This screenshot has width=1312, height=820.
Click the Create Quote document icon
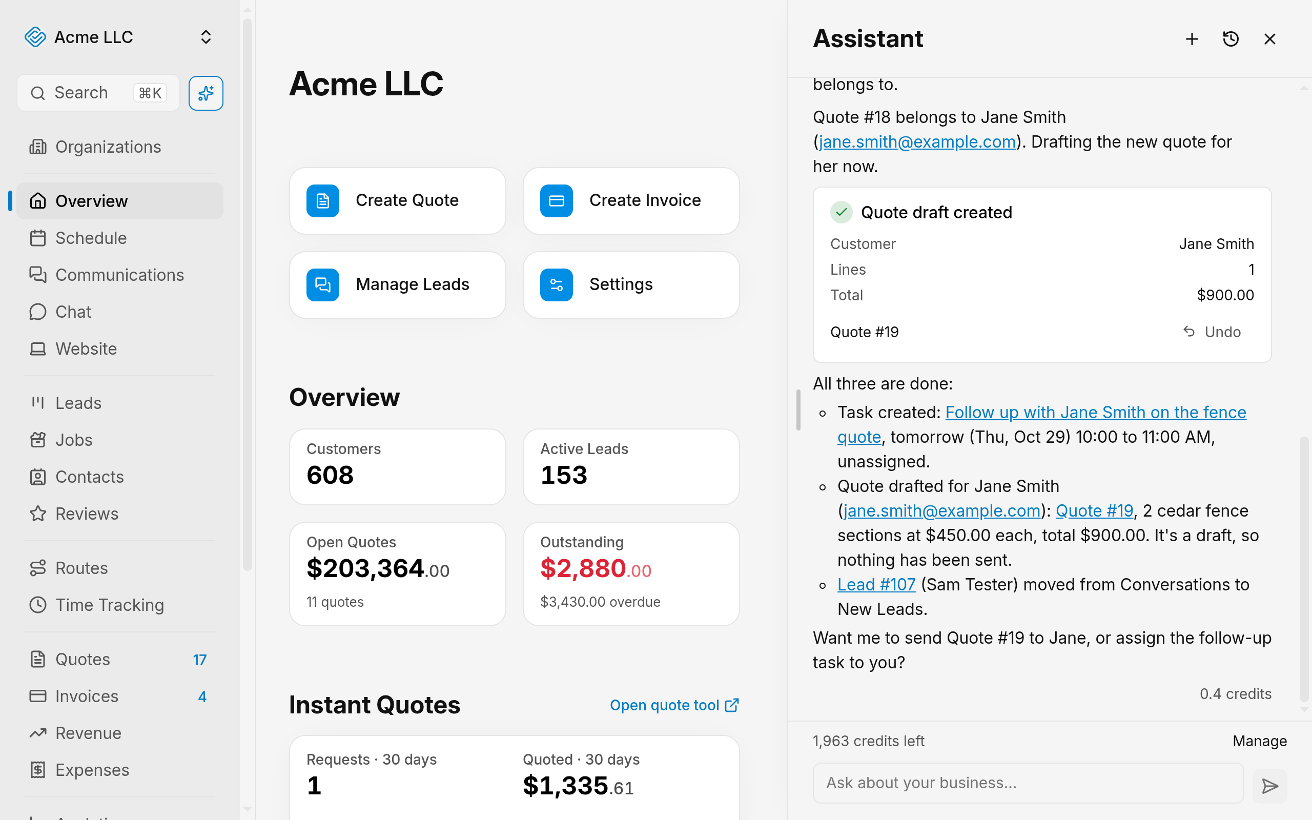point(322,201)
